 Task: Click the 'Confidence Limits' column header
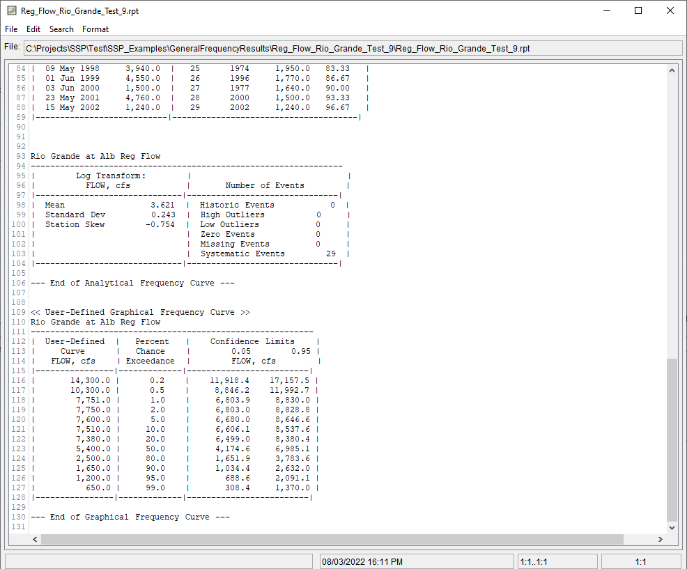coord(252,341)
